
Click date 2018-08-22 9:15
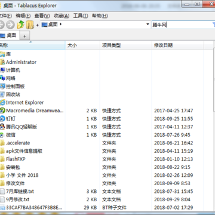pyautogui.click(x=172, y=167)
